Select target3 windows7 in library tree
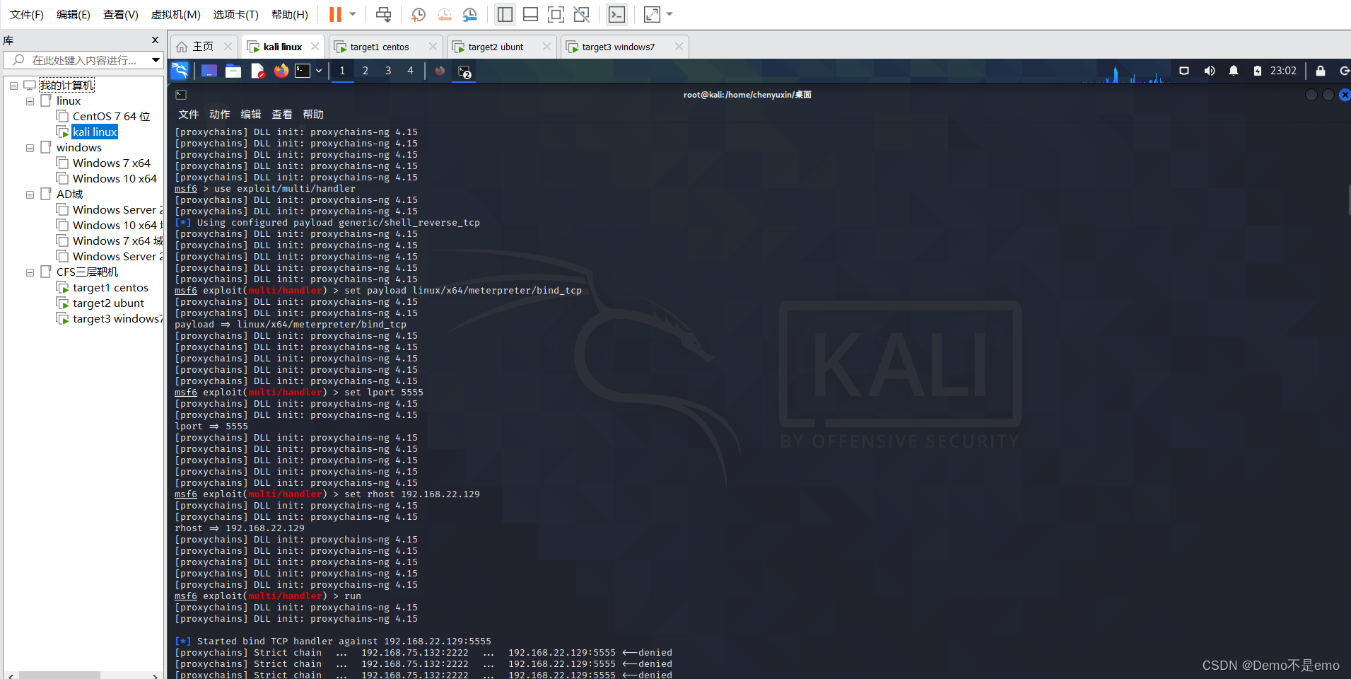 pos(117,318)
